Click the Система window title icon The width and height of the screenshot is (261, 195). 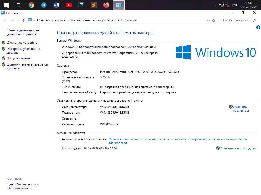pyautogui.click(x=3, y=13)
